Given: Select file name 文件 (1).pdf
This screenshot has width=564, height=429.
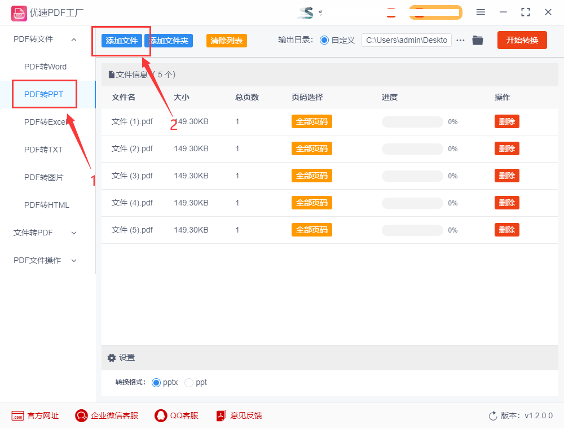Looking at the screenshot, I should coord(132,122).
